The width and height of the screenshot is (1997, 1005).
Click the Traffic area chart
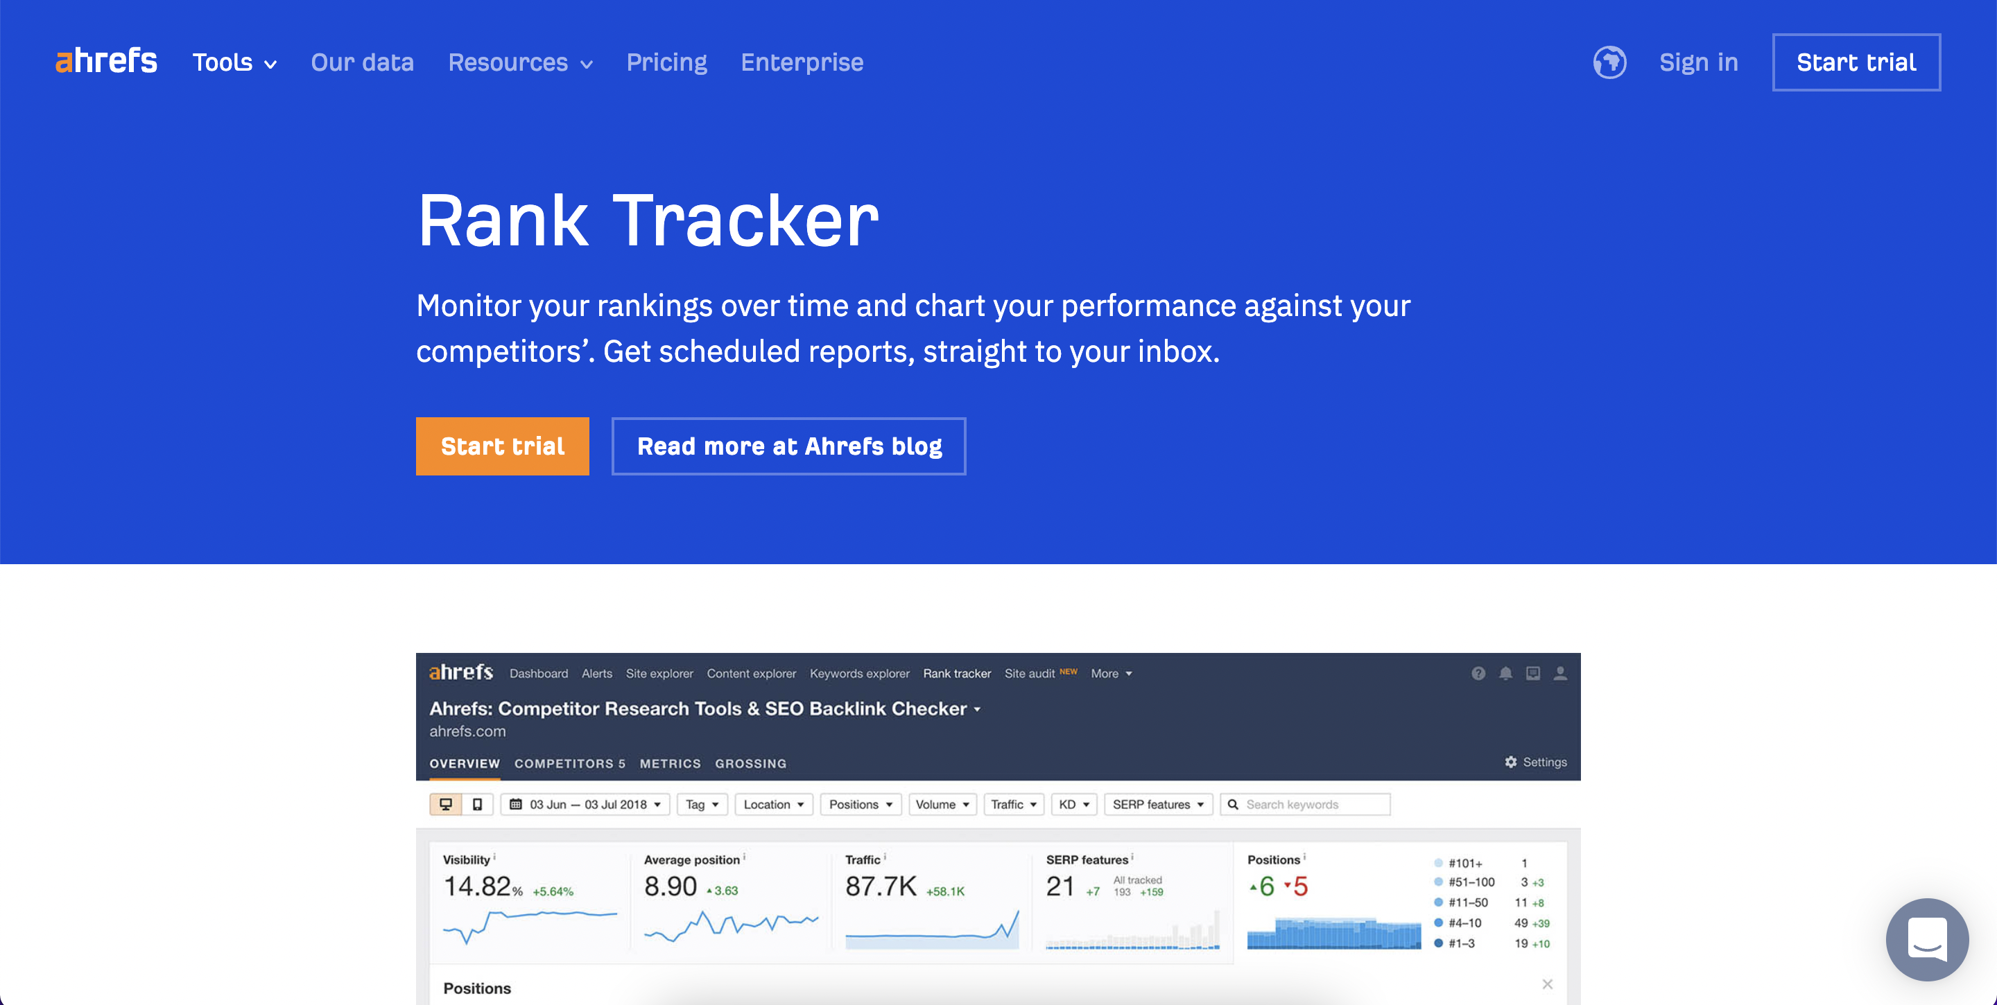click(x=932, y=929)
